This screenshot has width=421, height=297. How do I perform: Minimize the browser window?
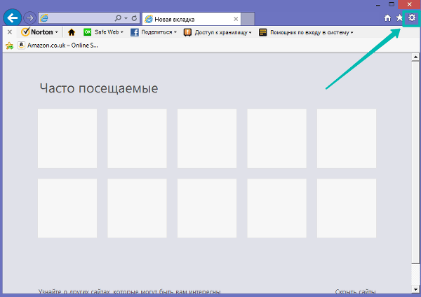point(378,5)
